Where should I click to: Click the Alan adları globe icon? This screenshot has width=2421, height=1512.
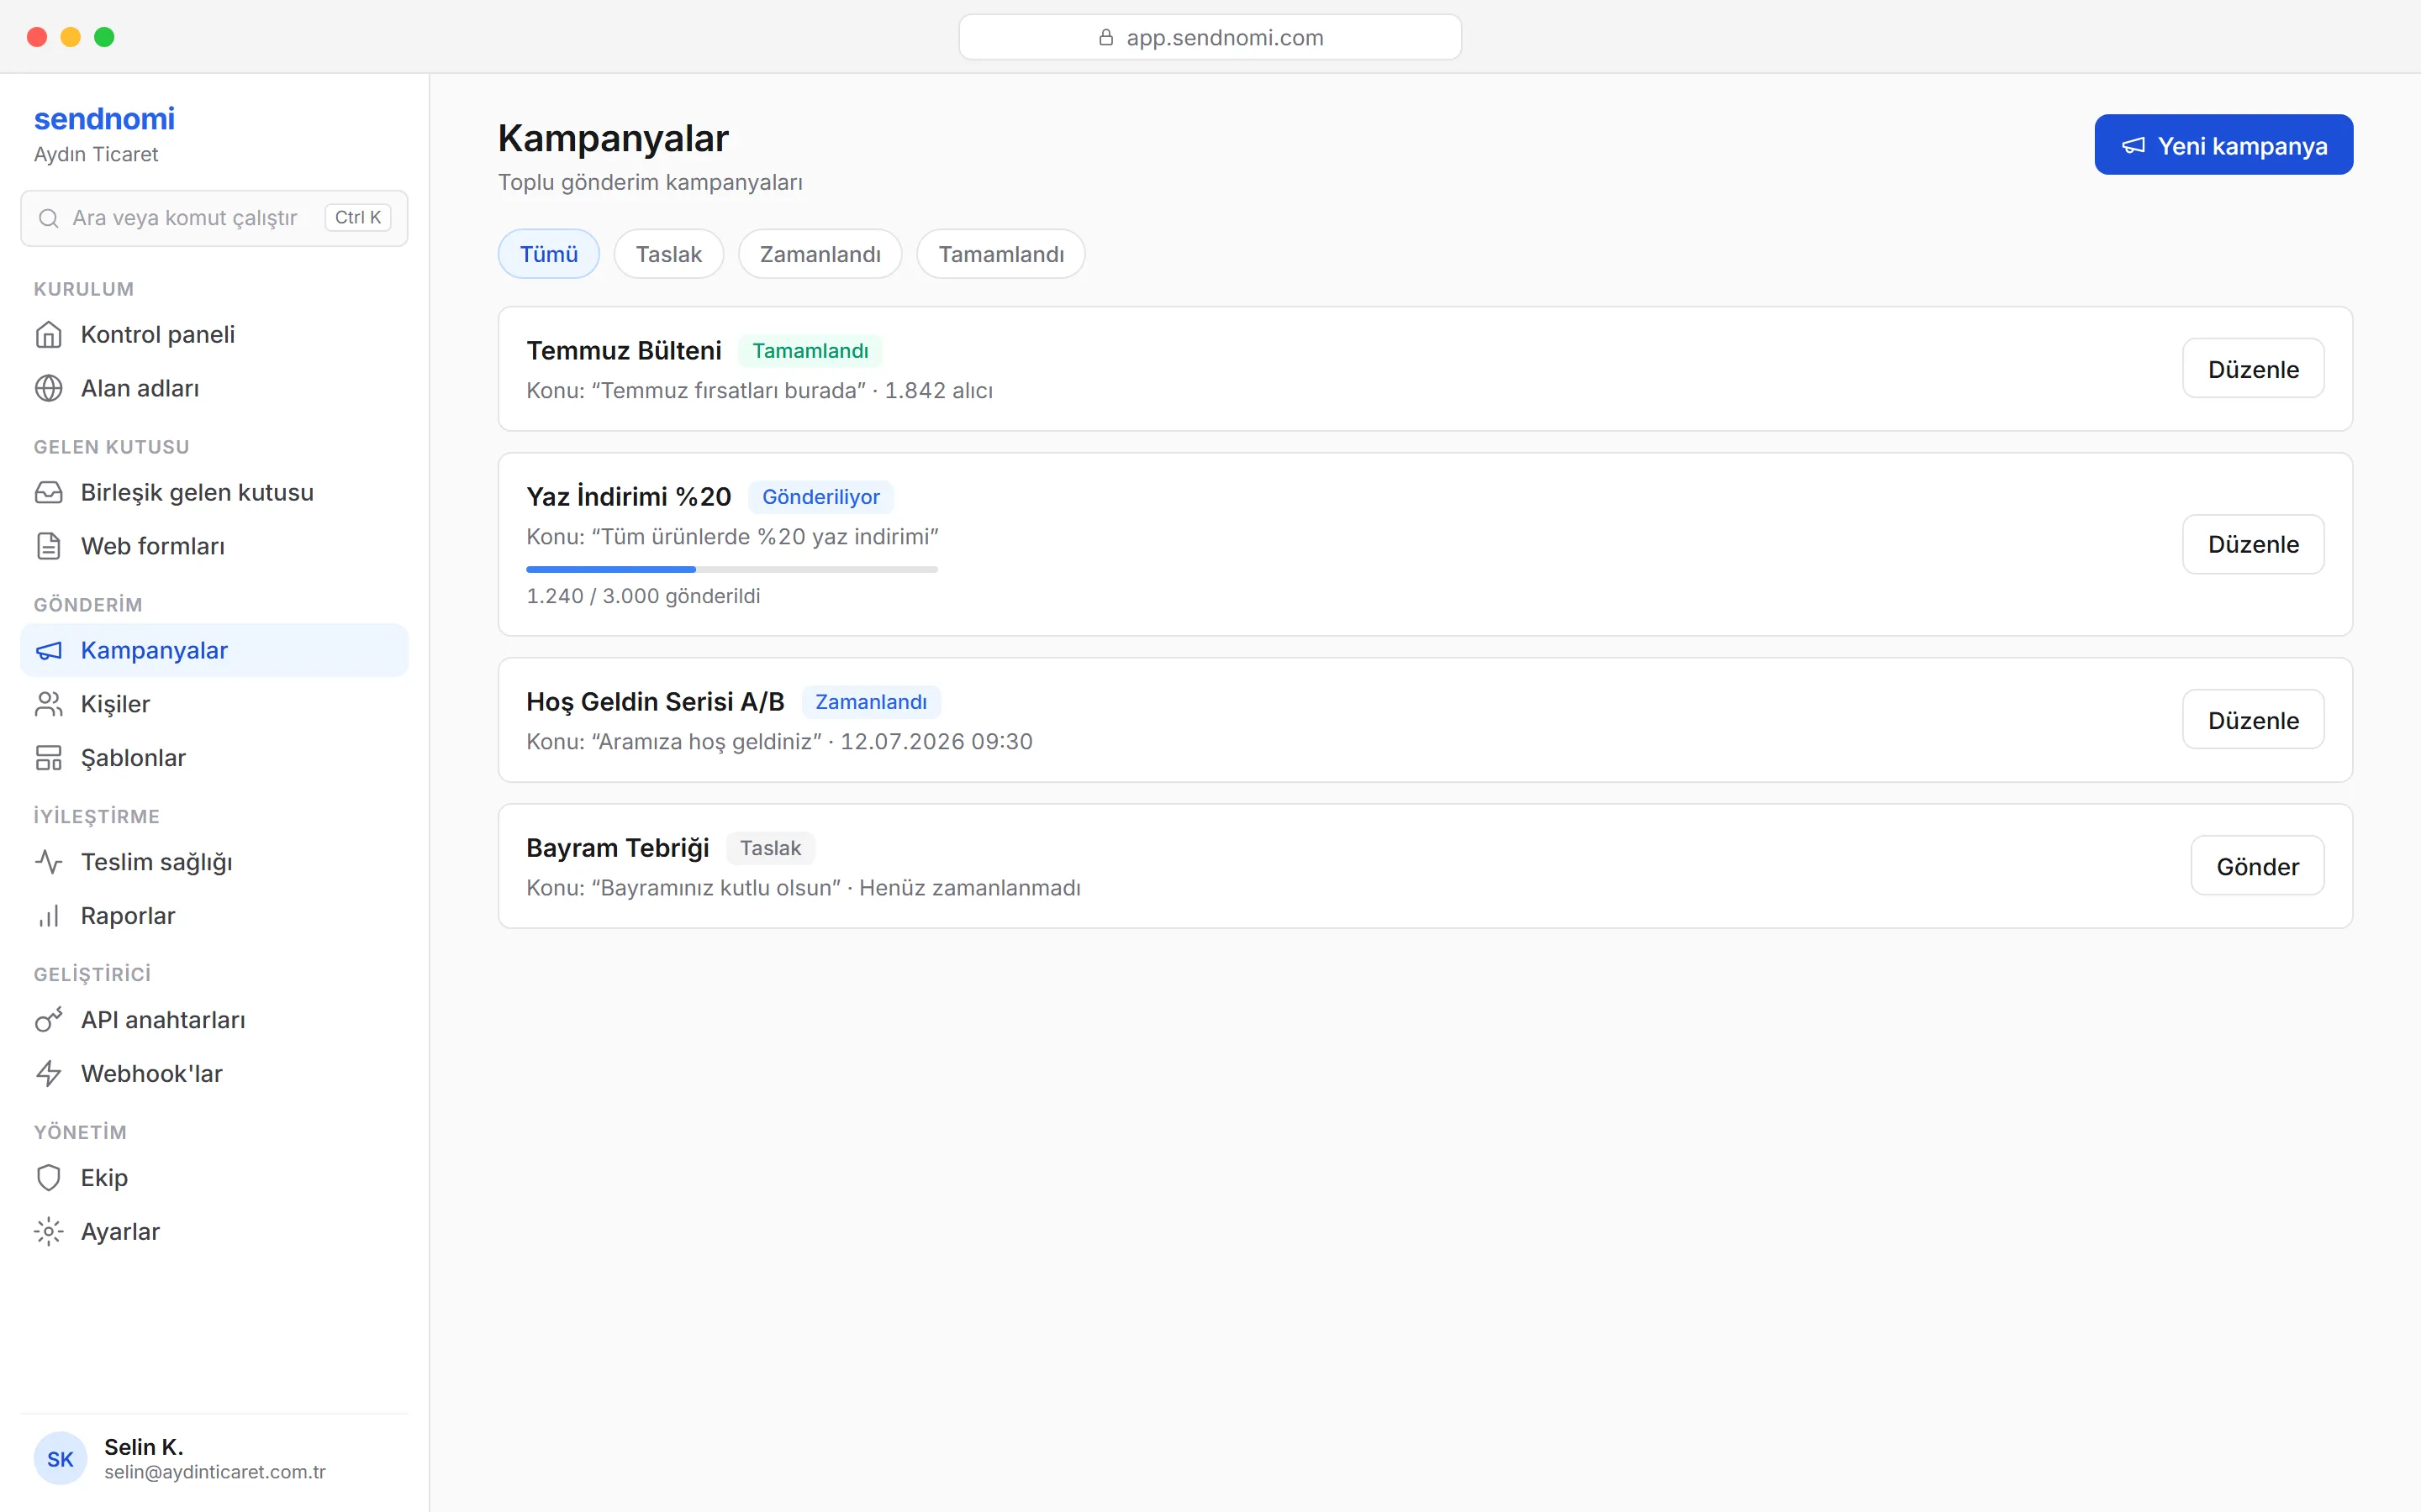pos(48,388)
